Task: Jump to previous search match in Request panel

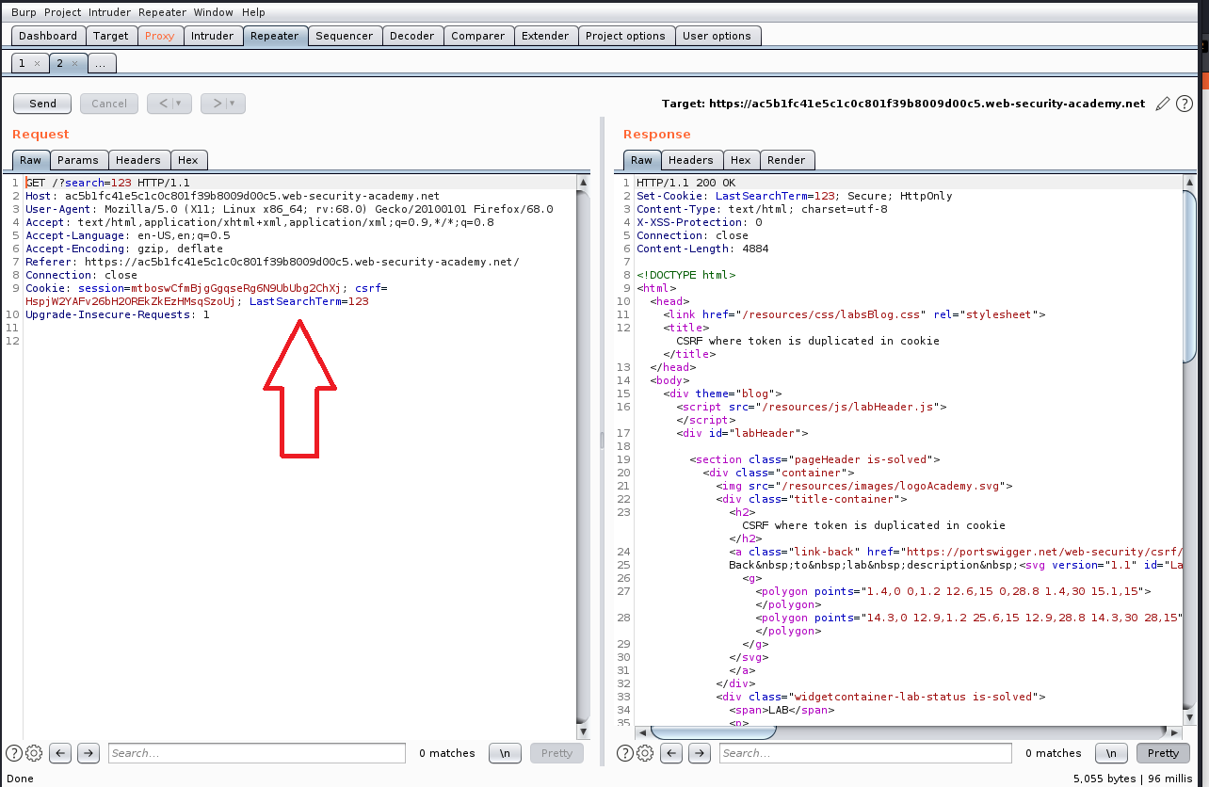Action: 61,753
